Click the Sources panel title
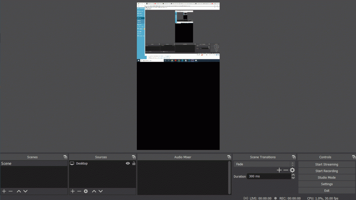 coord(101,157)
